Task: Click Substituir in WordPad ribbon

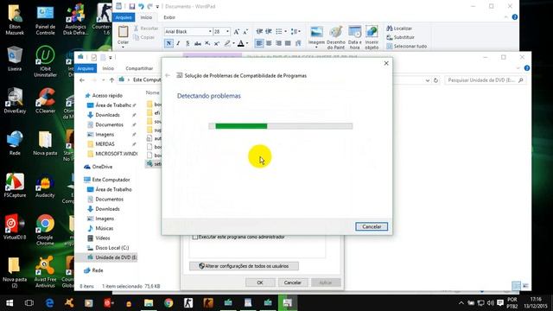Action: (x=400, y=37)
